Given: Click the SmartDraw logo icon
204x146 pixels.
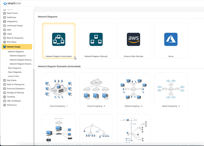Looking at the screenshot, I should click(5, 3).
